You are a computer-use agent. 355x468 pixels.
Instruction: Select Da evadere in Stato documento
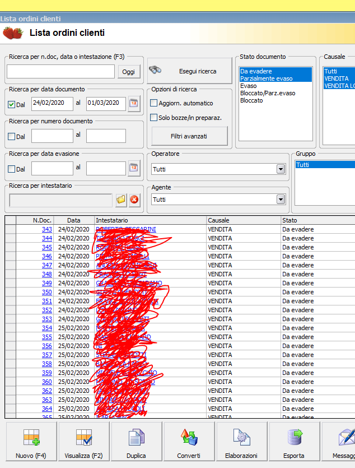pyautogui.click(x=275, y=71)
